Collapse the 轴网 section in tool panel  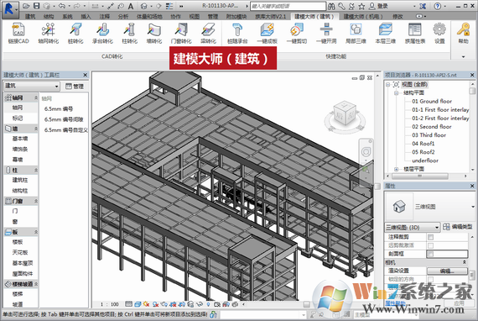point(36,97)
